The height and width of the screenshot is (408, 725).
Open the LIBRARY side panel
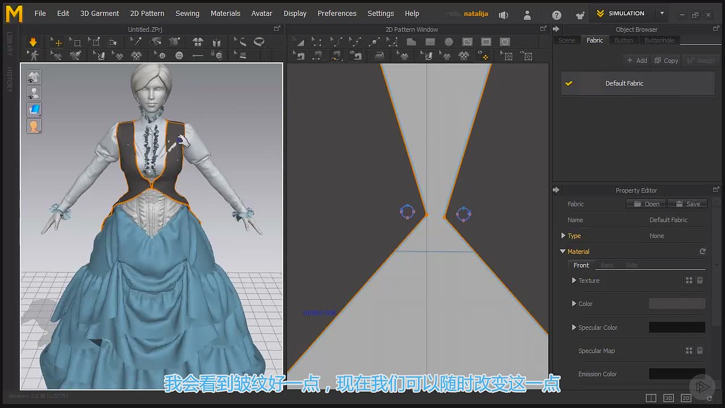[x=10, y=44]
